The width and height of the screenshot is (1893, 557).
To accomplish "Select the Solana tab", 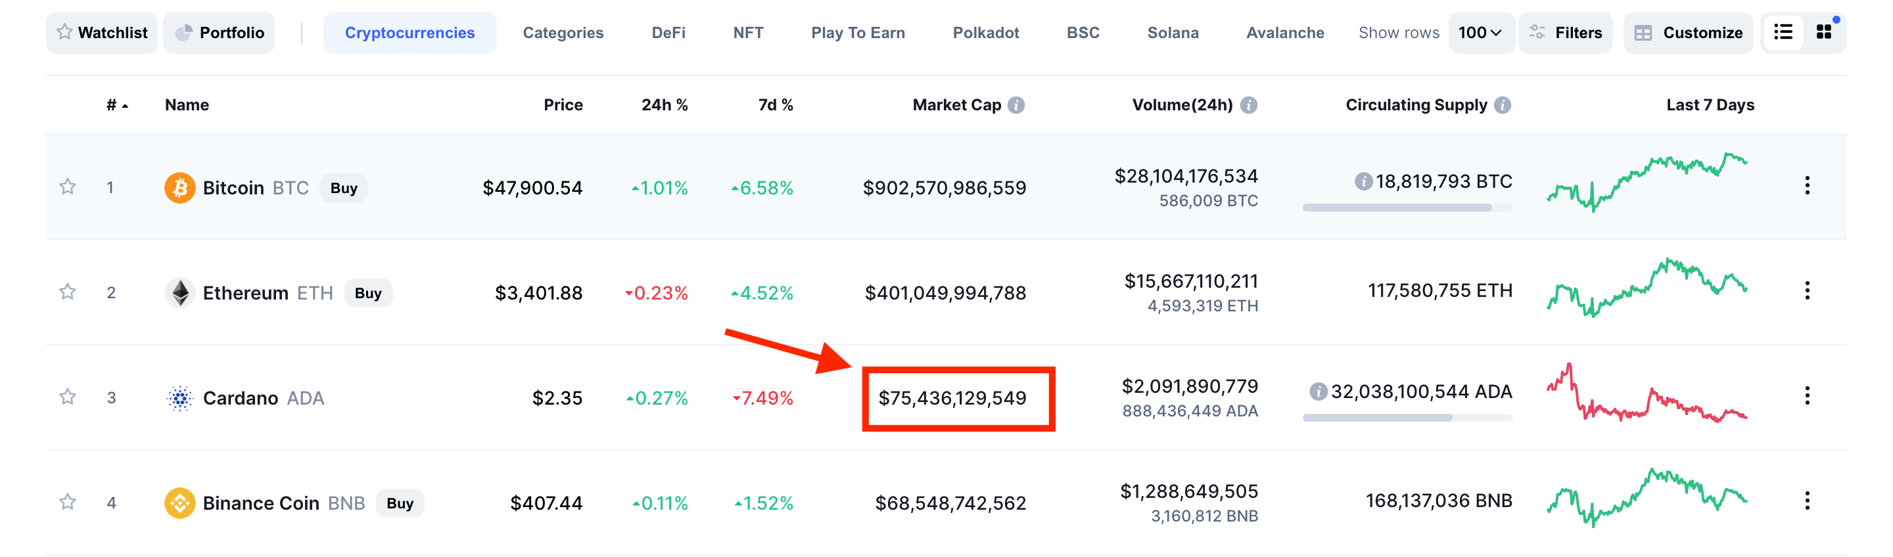I will 1173,32.
